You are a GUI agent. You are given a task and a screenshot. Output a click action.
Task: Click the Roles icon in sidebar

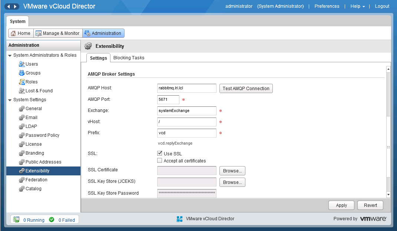(x=22, y=82)
